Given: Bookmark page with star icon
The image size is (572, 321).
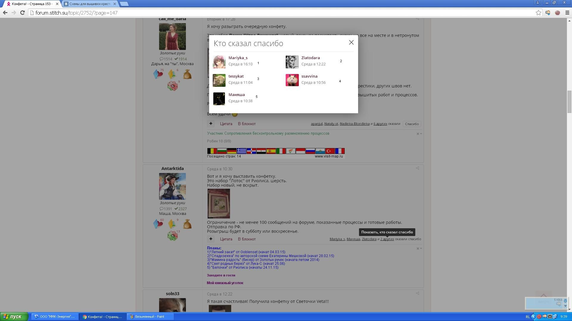Looking at the screenshot, I should pos(538,12).
